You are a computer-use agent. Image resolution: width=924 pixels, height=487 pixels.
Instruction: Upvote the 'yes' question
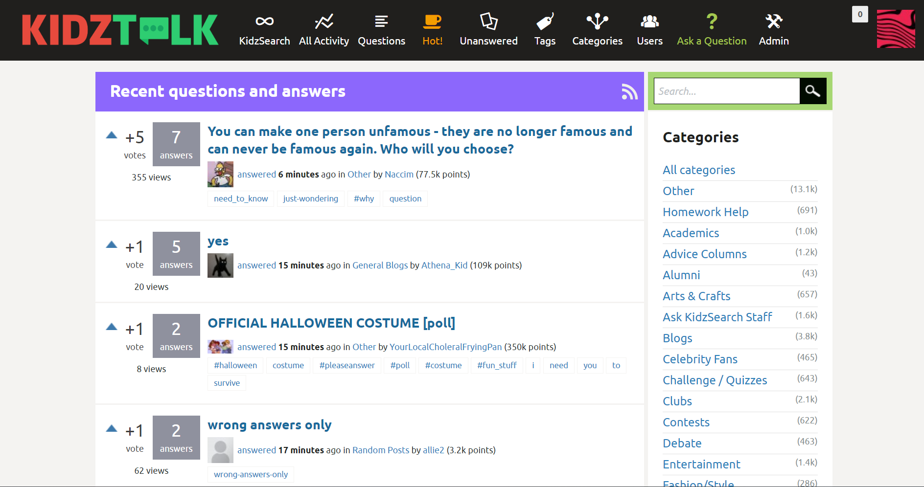click(x=112, y=244)
